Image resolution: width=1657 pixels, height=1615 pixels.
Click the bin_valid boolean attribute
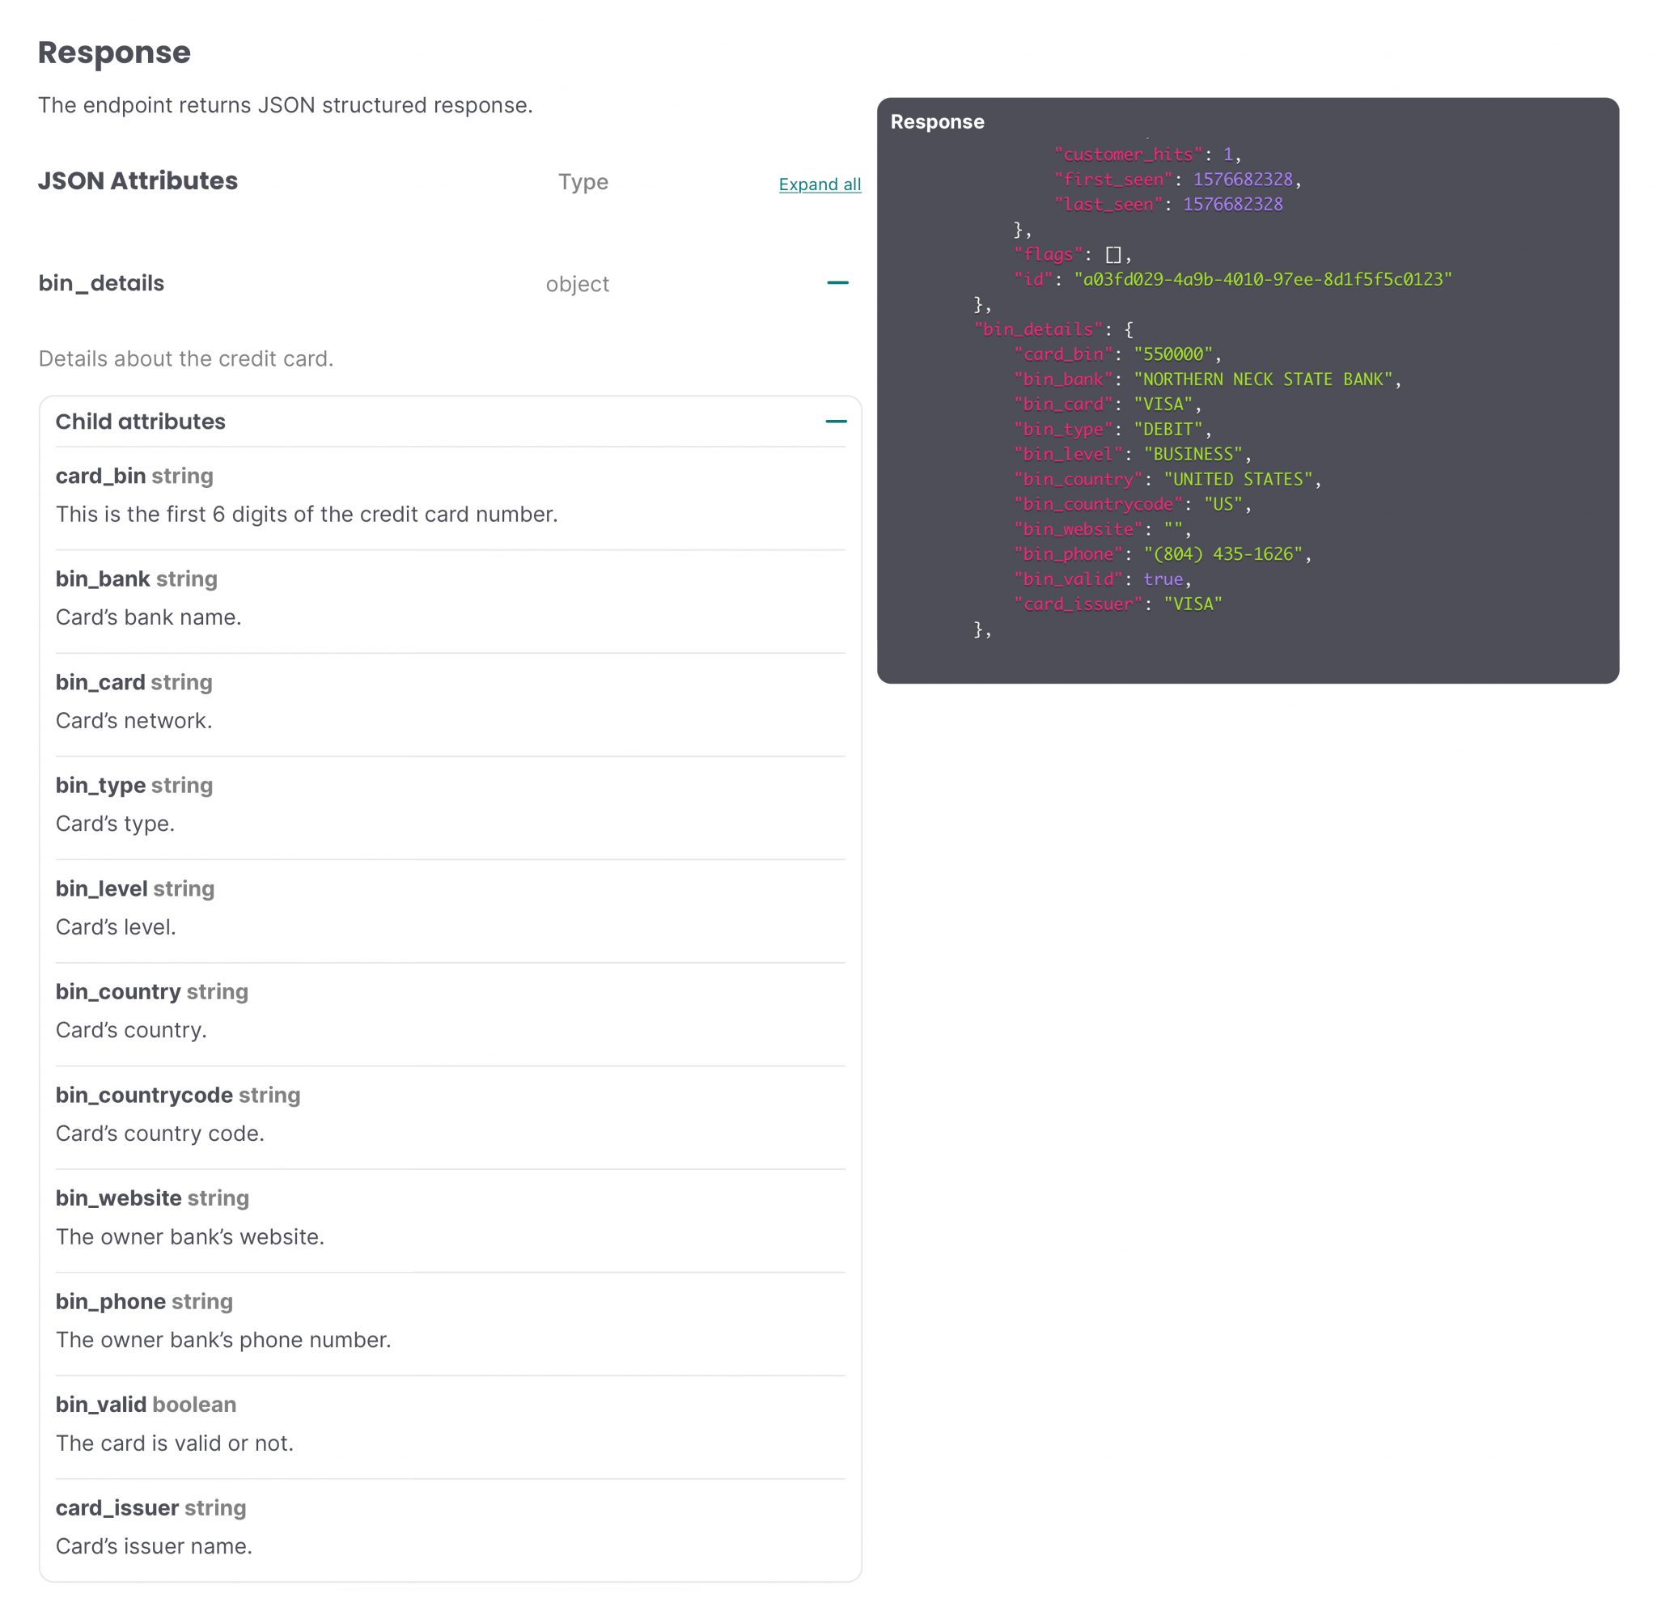[x=101, y=1405]
